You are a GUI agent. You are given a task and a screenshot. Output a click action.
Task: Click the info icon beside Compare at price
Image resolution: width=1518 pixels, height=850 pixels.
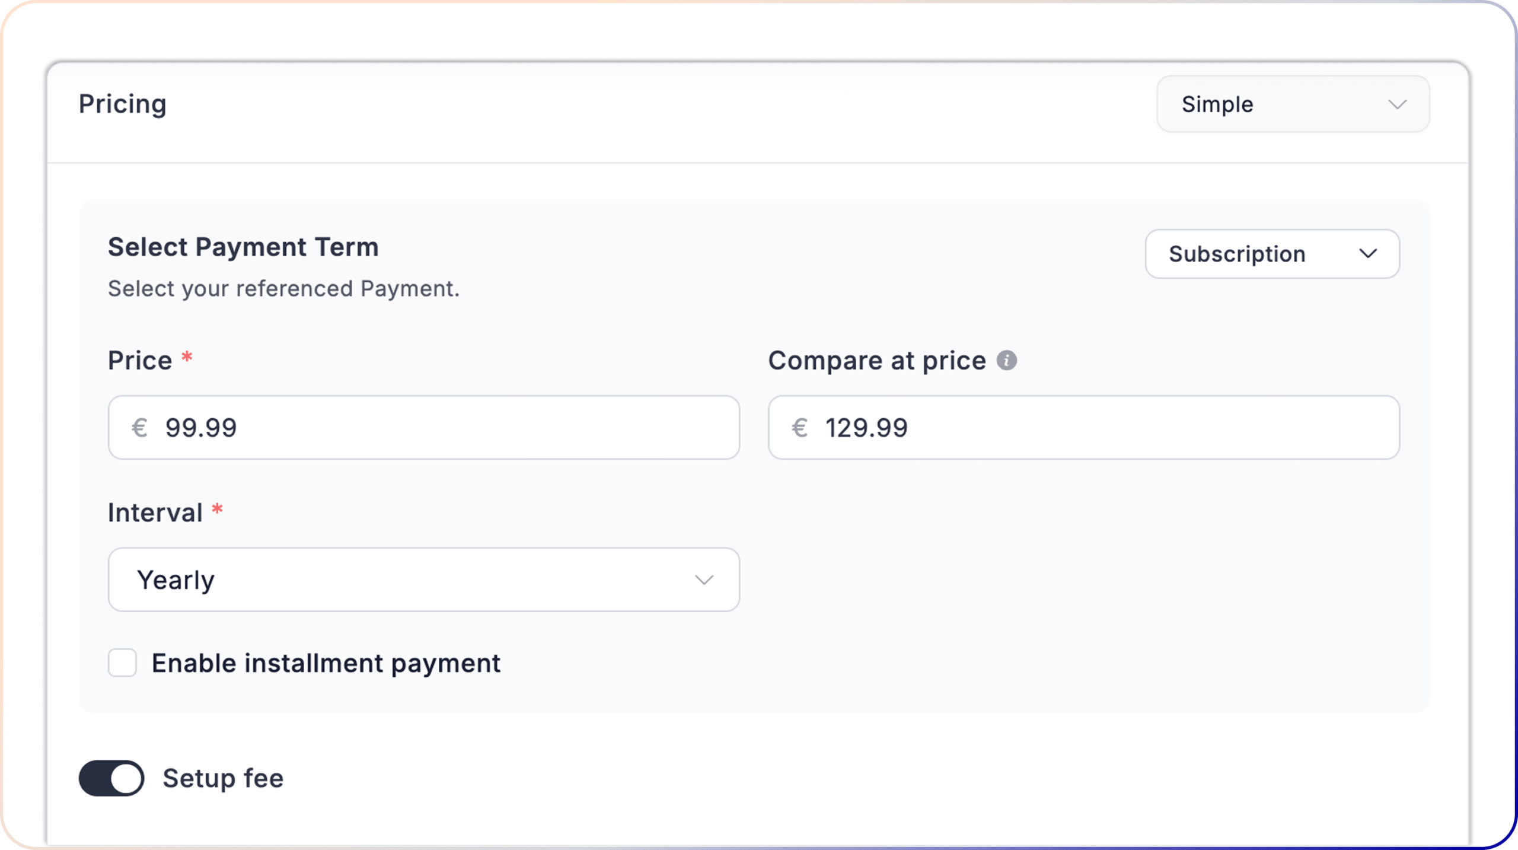(1006, 360)
